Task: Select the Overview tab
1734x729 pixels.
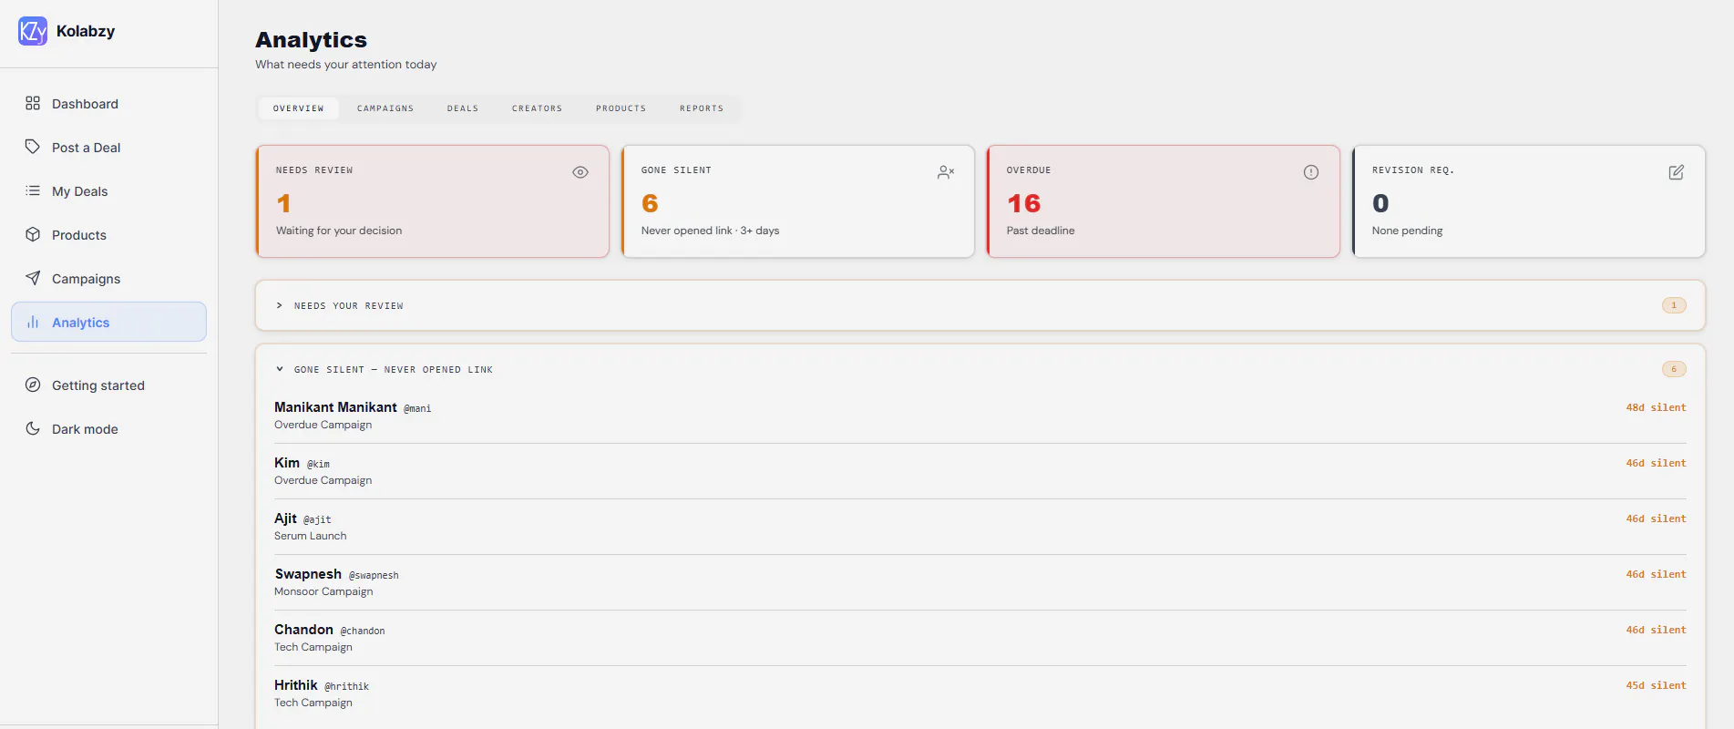Action: pos(299,108)
